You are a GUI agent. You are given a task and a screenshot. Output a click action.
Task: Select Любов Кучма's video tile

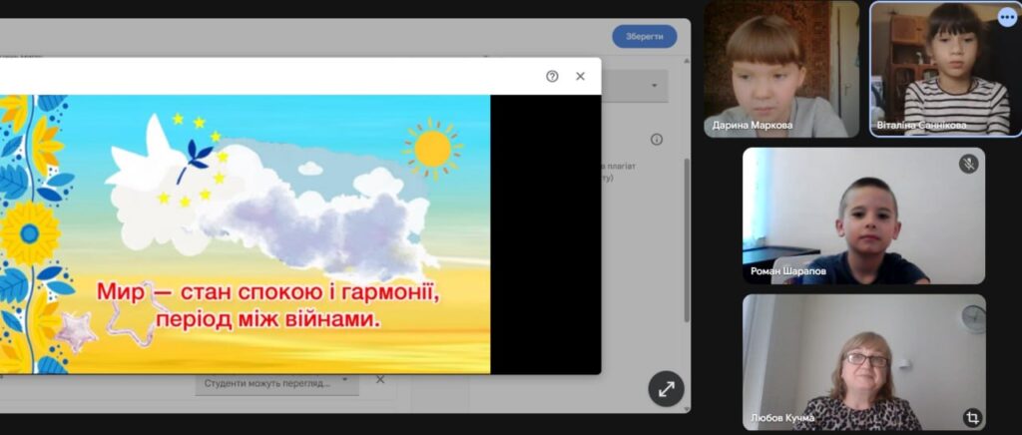863,362
